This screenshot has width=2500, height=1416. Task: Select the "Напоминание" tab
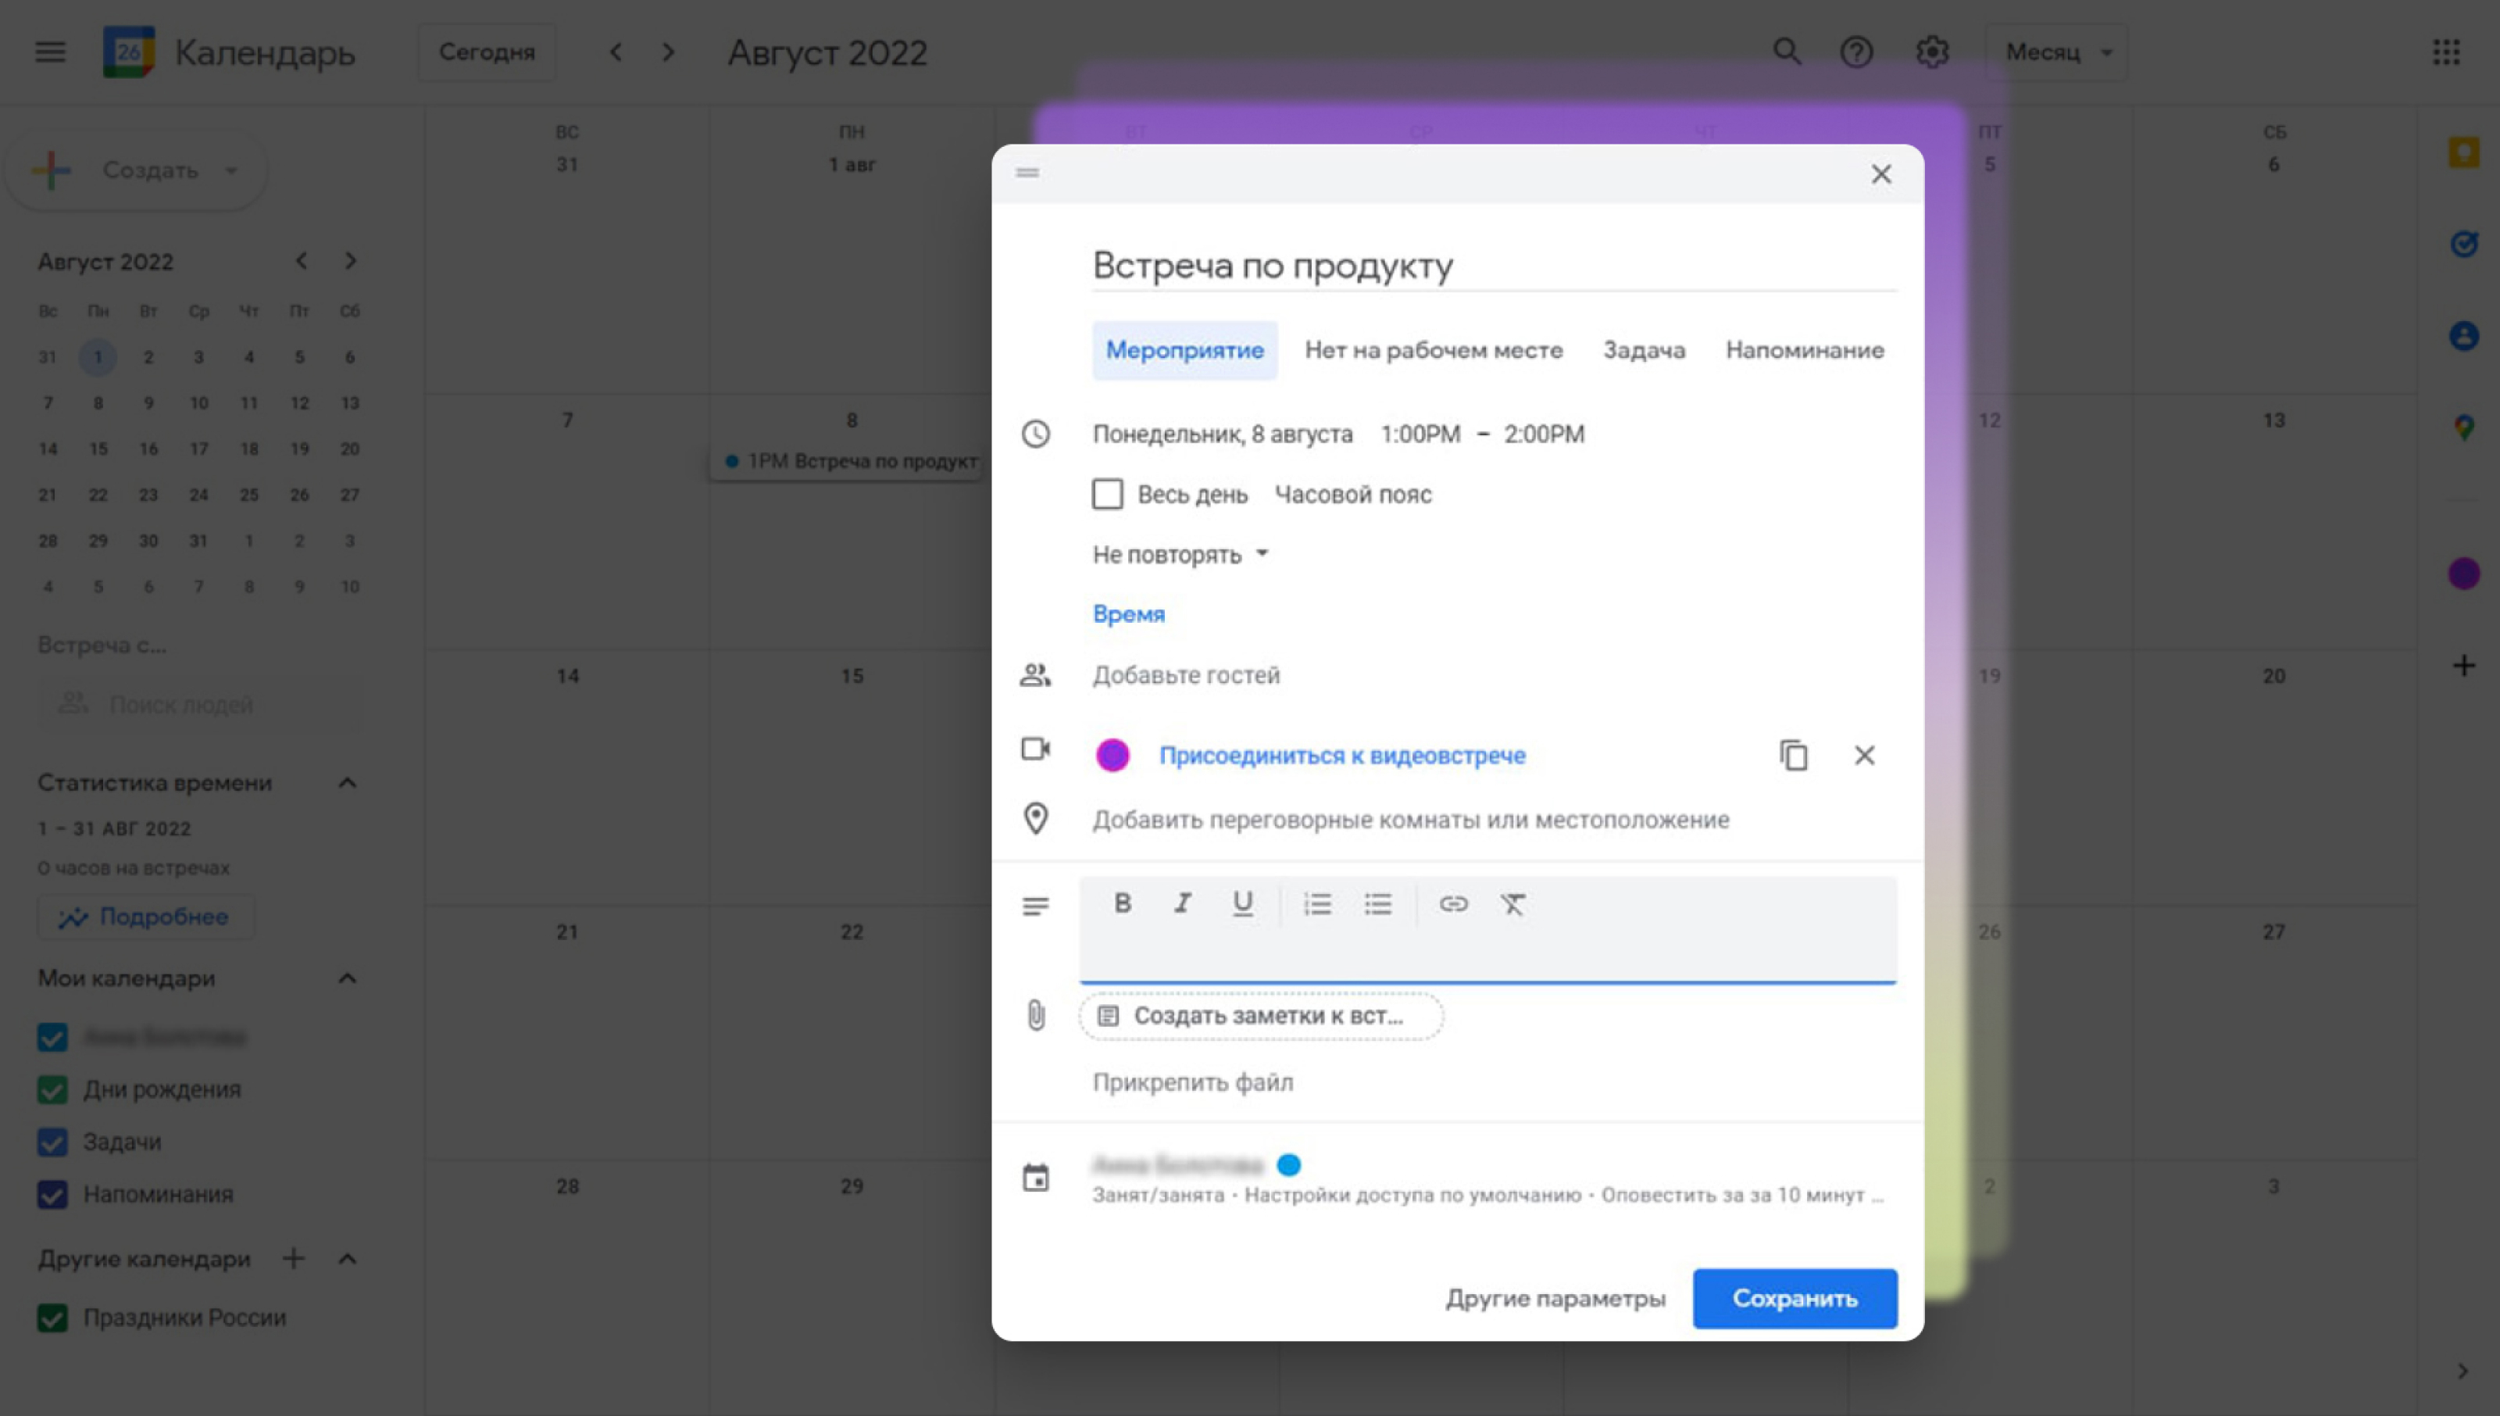tap(1804, 350)
